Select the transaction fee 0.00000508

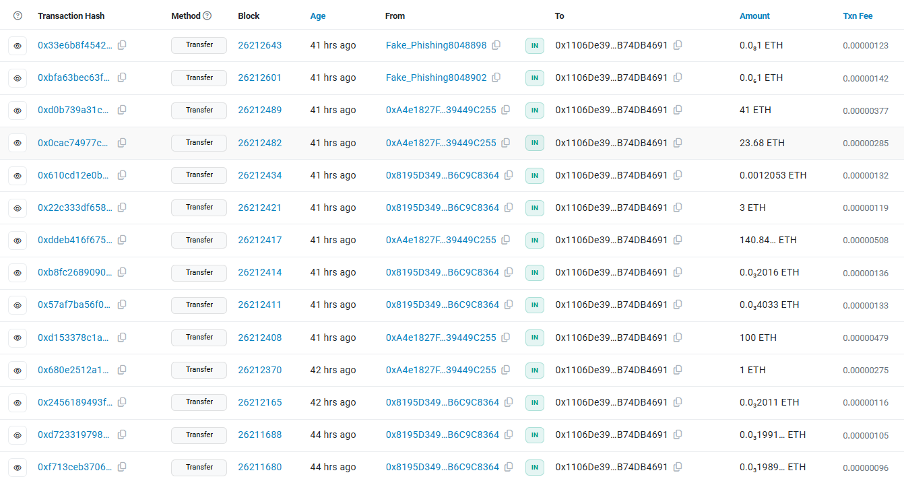click(866, 241)
